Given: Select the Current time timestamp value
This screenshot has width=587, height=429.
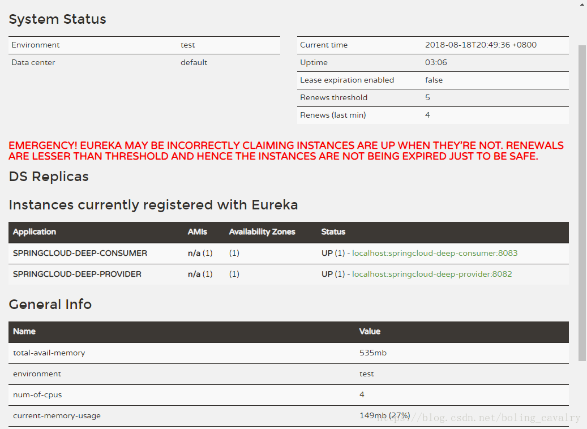Looking at the screenshot, I should pos(481,45).
